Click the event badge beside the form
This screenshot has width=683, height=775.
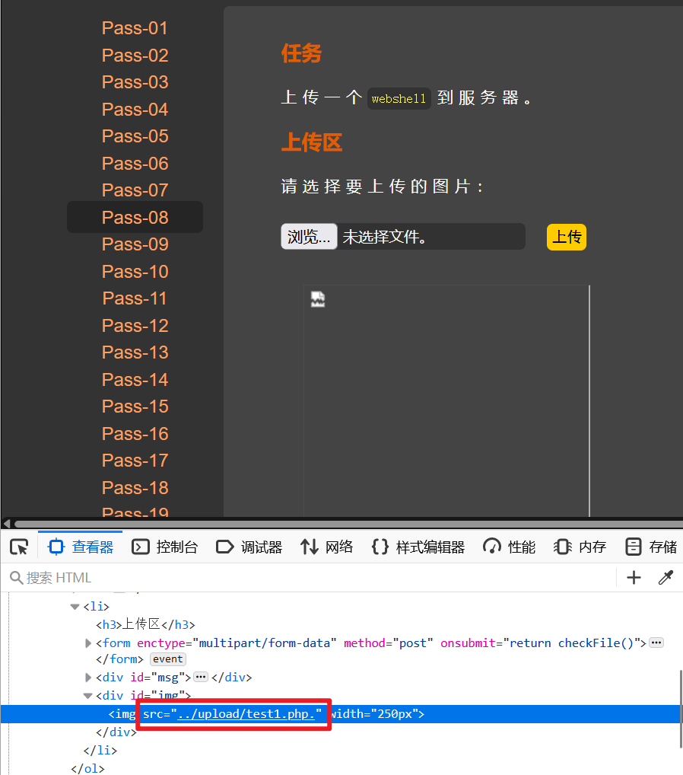tap(167, 659)
